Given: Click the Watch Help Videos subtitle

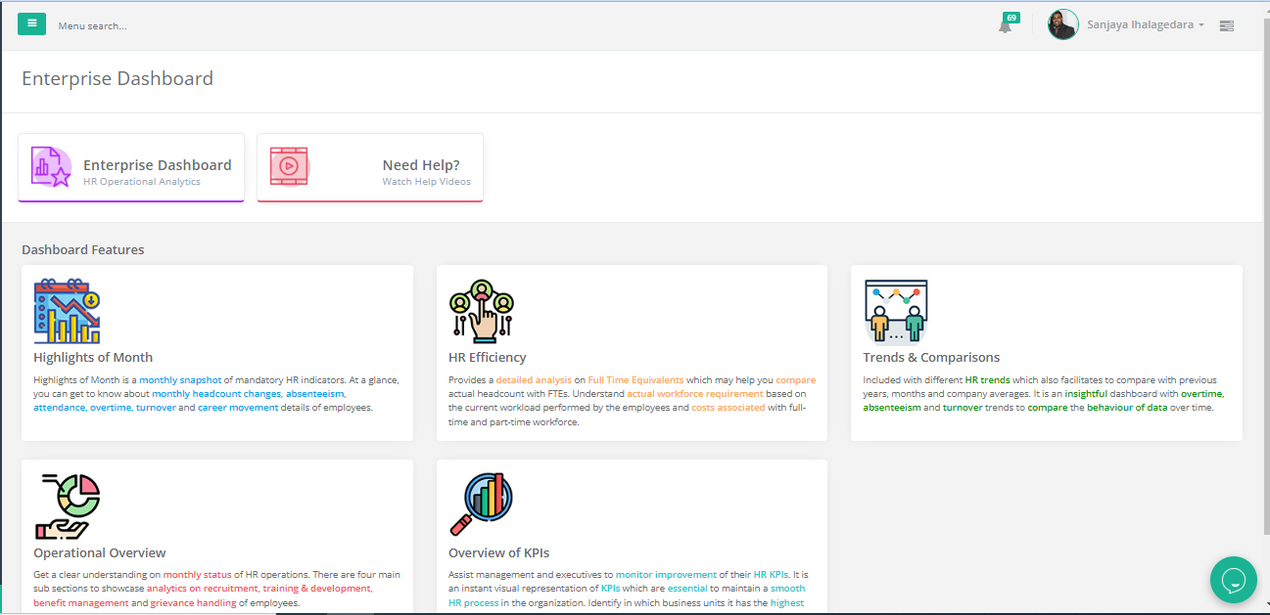Looking at the screenshot, I should pos(426,182).
